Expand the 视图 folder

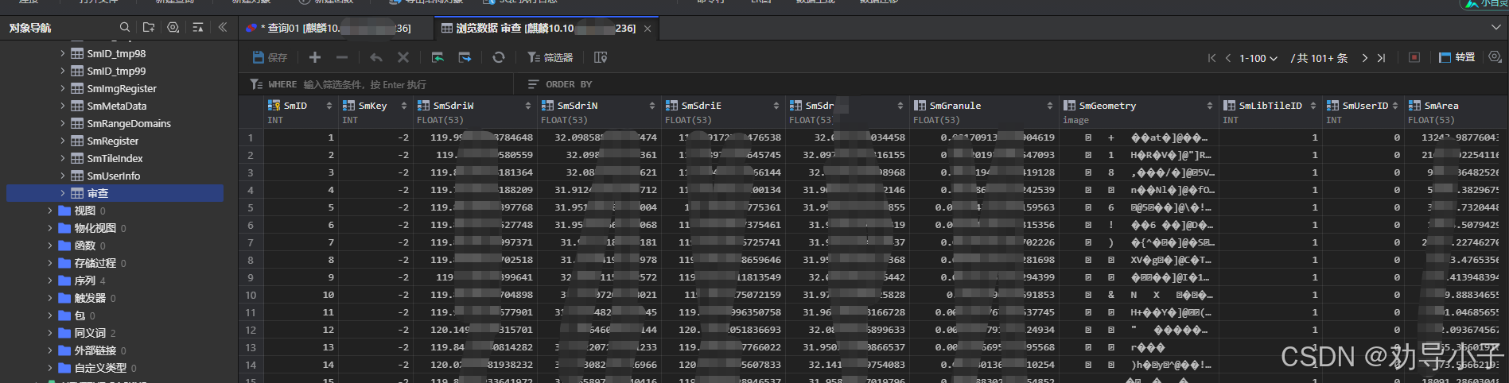tap(50, 211)
